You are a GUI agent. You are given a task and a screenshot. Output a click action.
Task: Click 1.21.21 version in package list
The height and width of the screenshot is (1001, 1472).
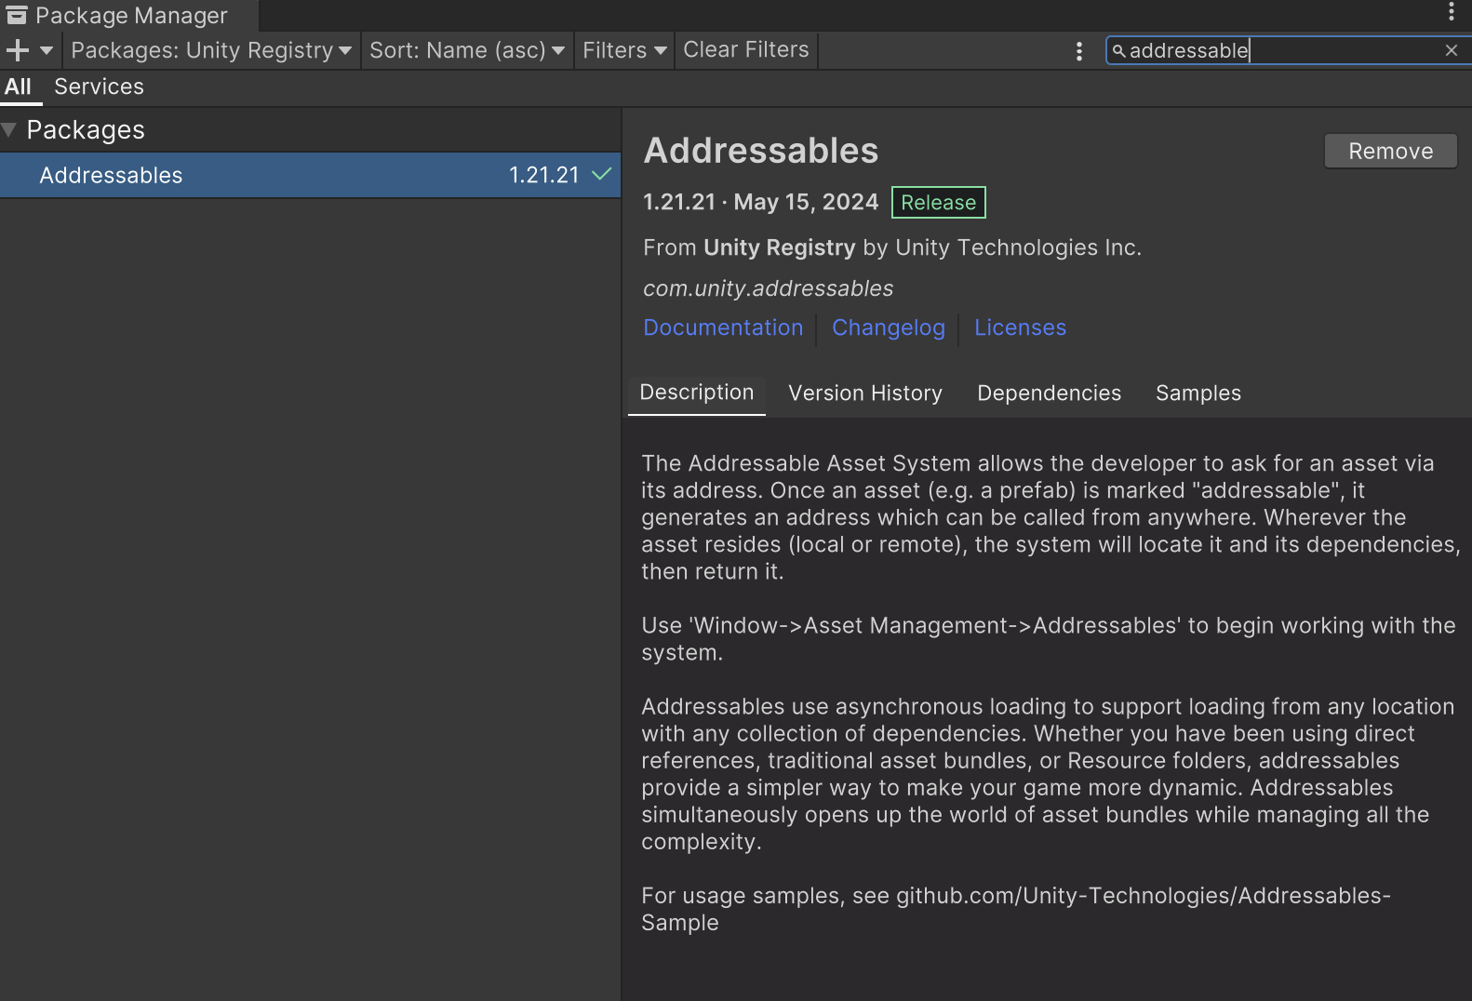(x=543, y=175)
